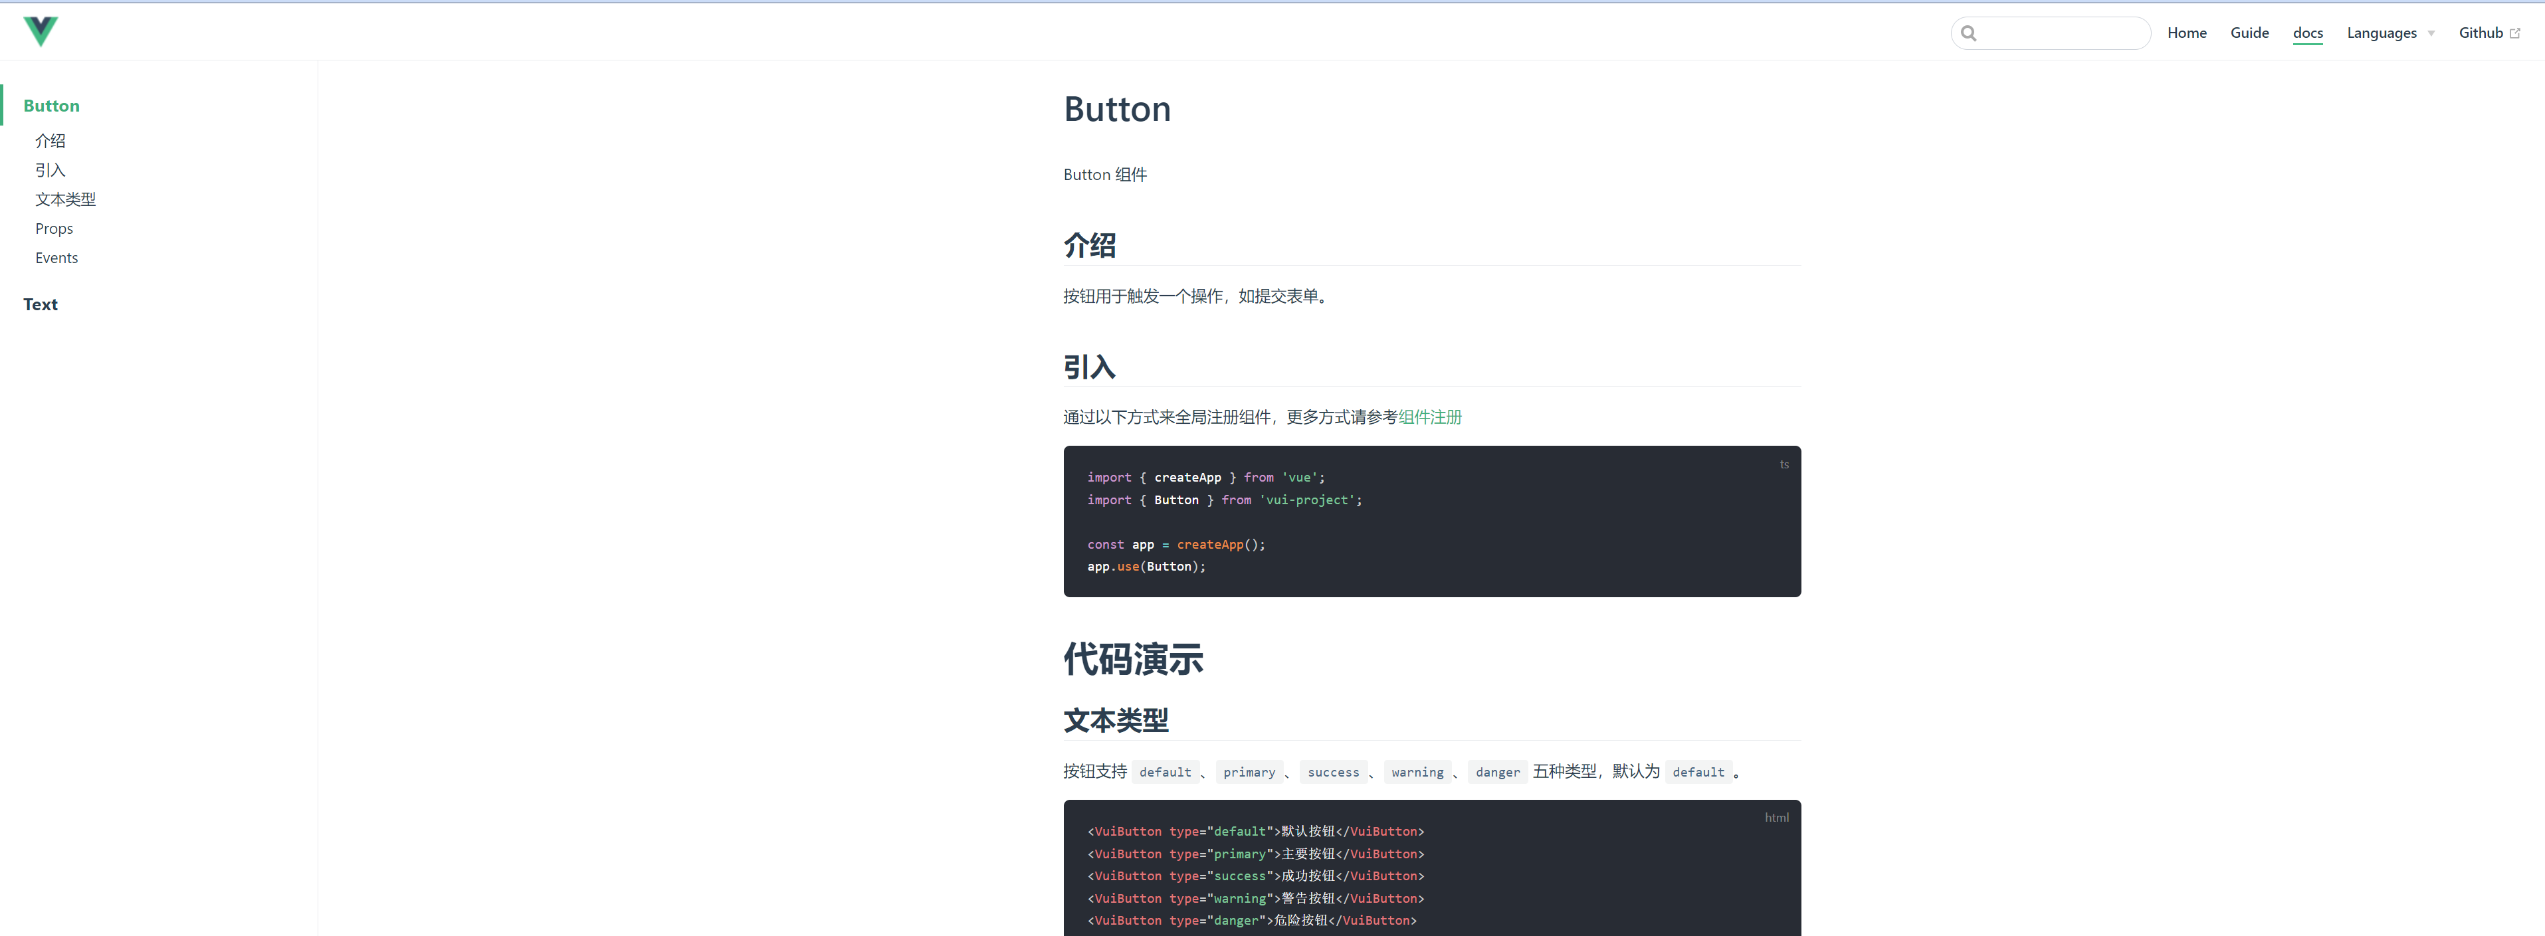This screenshot has width=2545, height=936.
Task: Select the docs nav item
Action: click(2308, 33)
